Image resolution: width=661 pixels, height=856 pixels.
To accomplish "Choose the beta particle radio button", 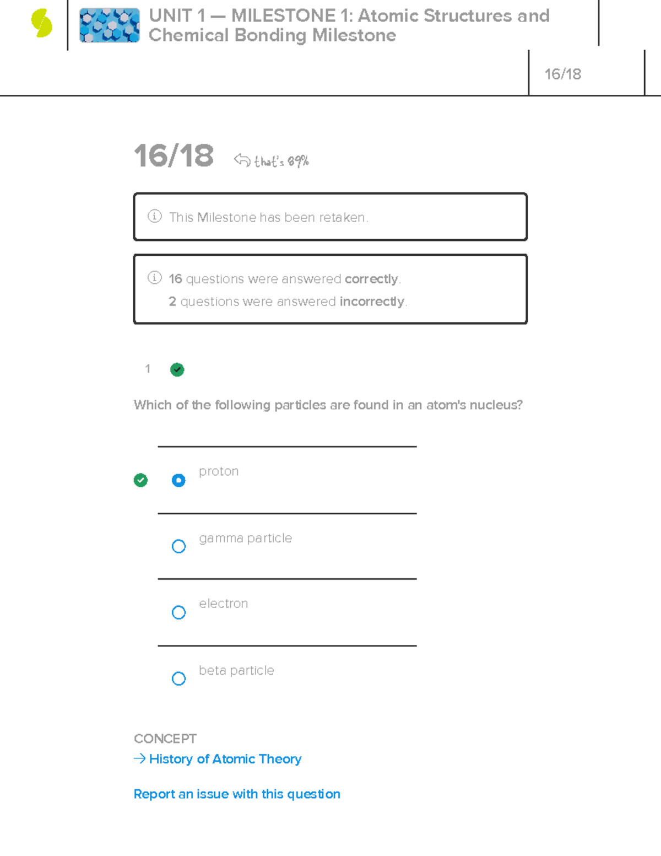I will [x=178, y=679].
